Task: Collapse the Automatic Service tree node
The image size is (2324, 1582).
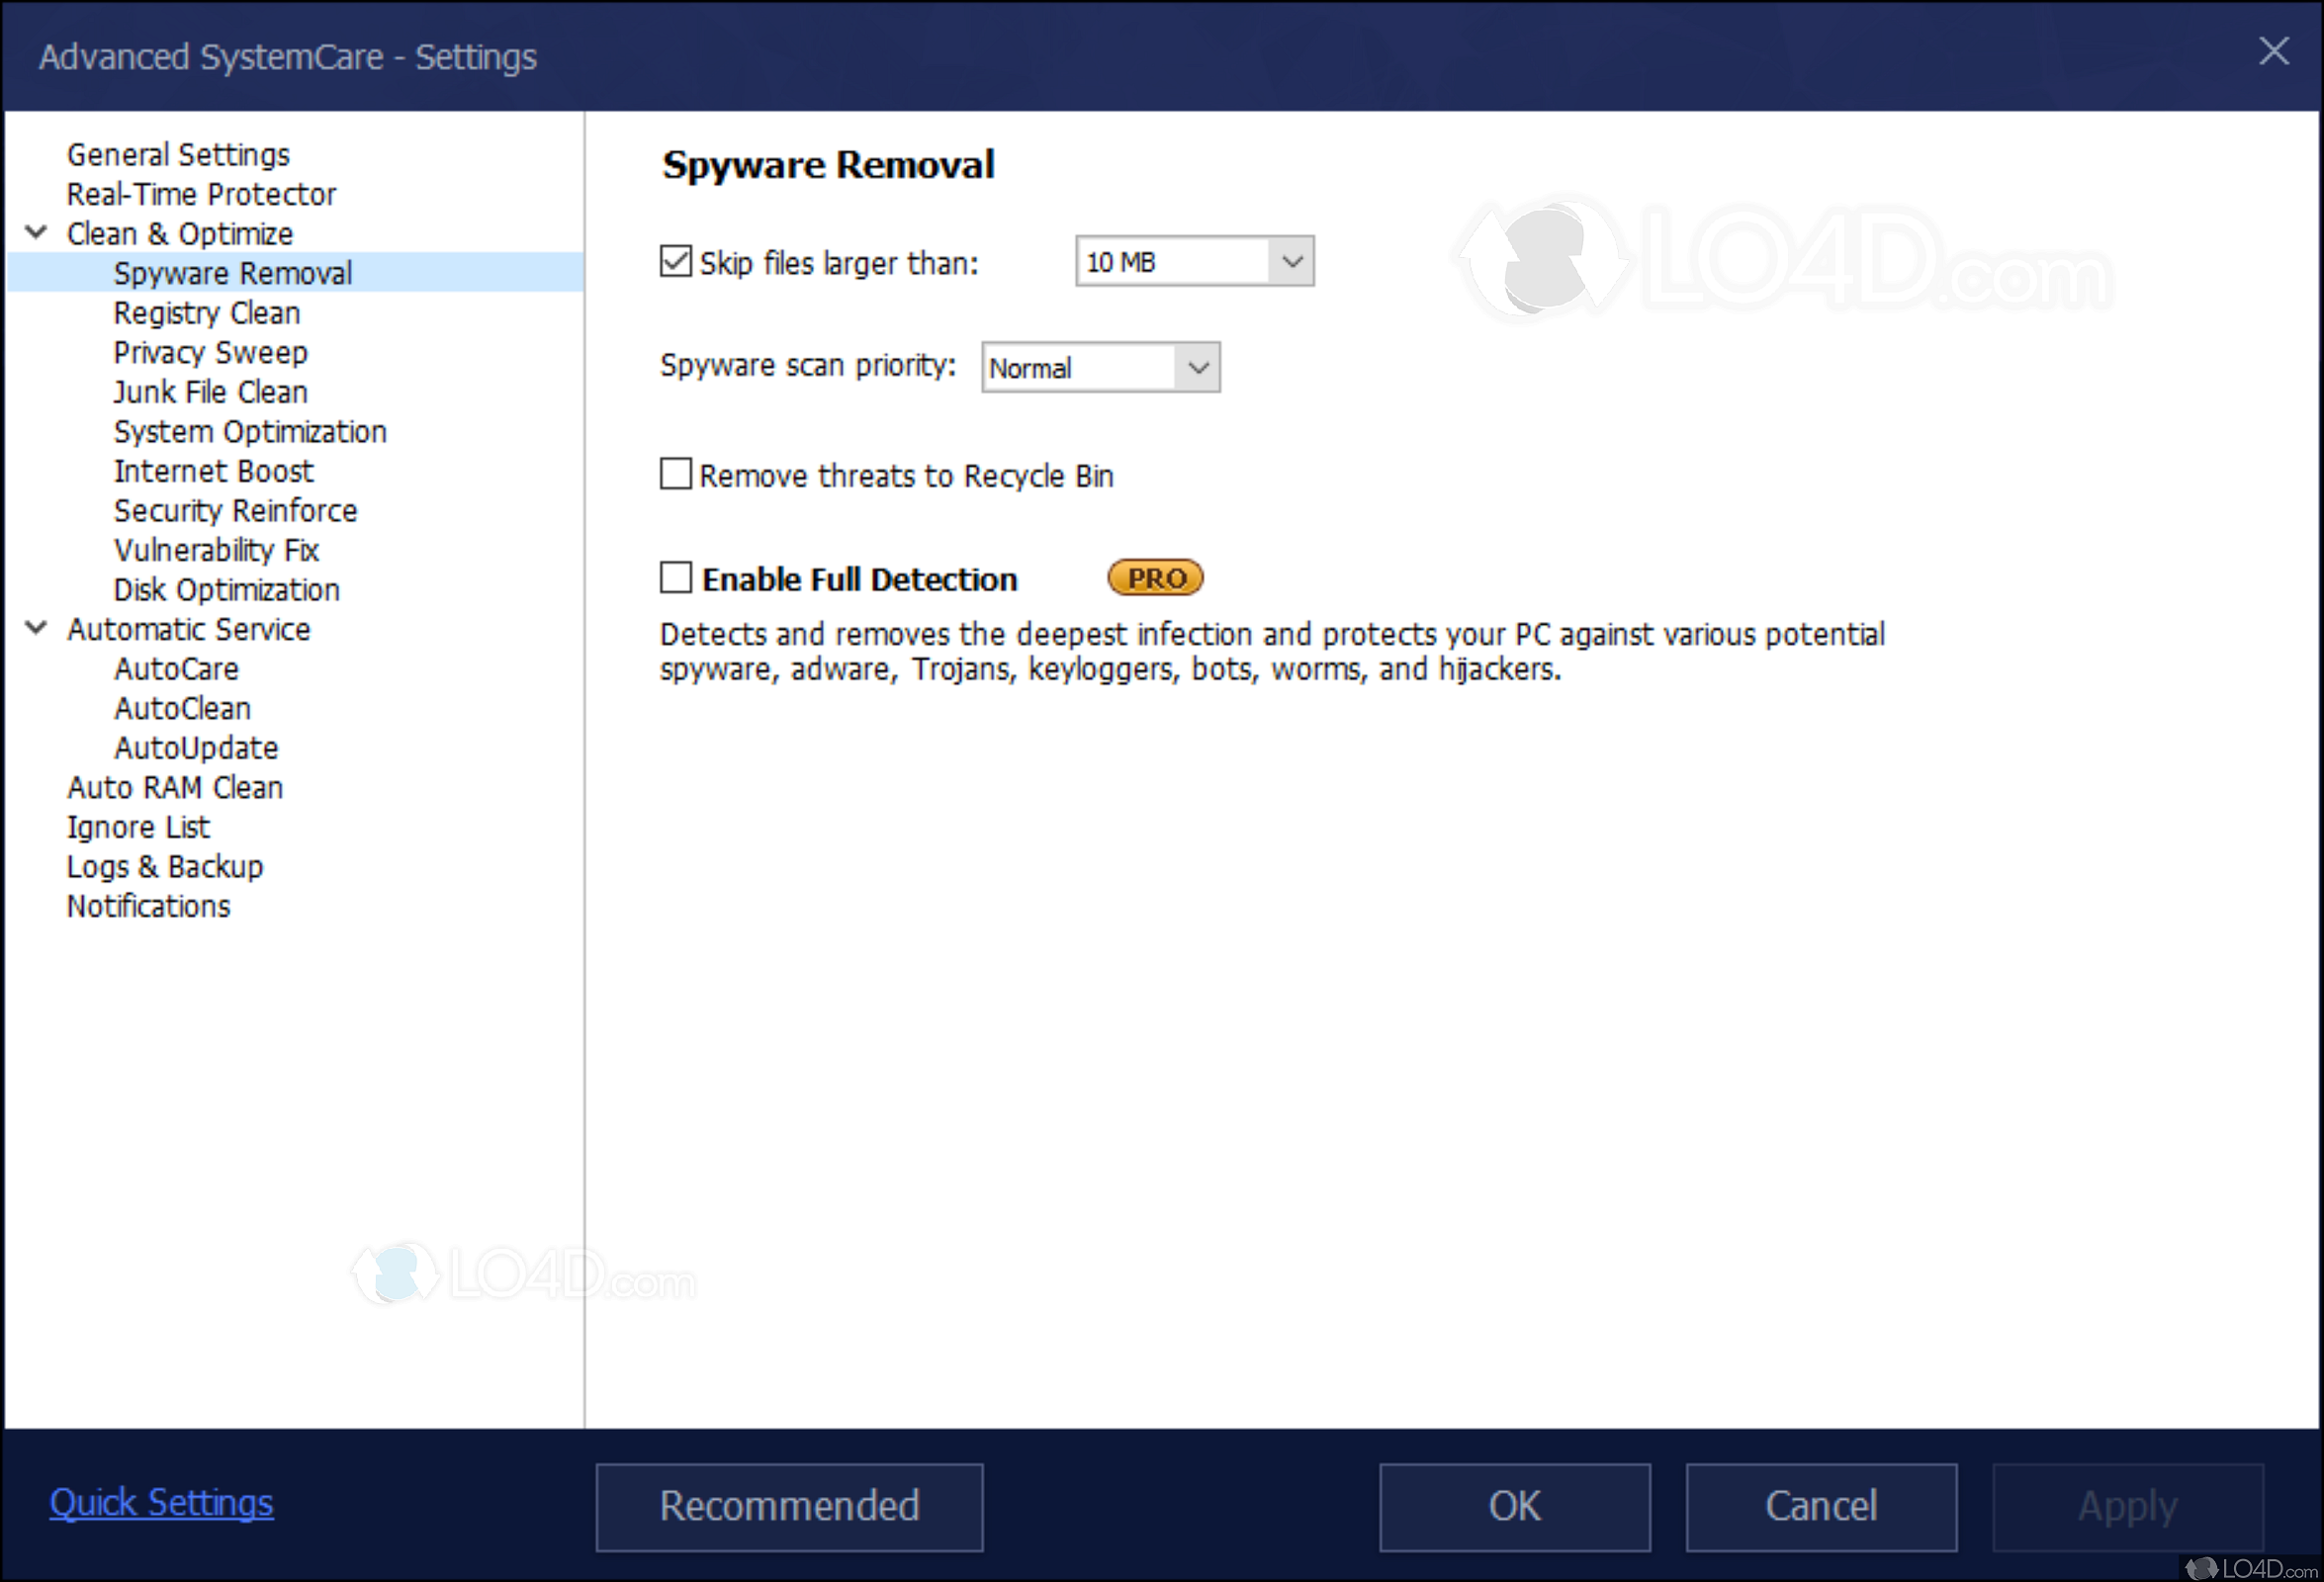Action: point(36,628)
